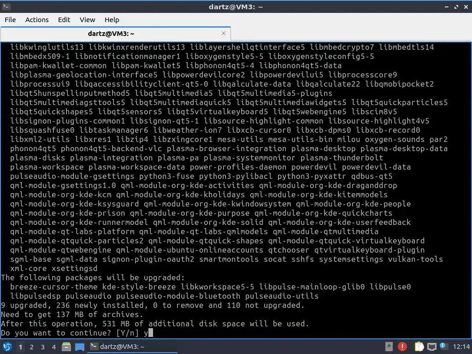Click the 'Need to get 137 MB of archives.' line
472x354 pixels.
click(72, 314)
